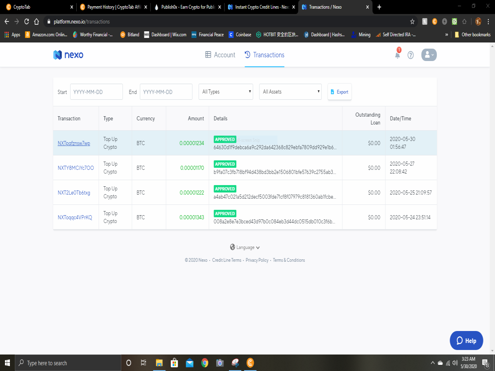Click the Export button

339,92
